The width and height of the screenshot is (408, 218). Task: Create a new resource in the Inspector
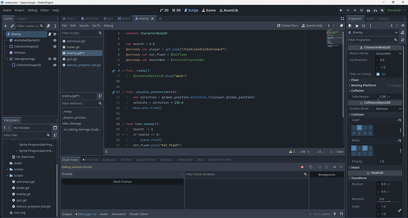pos(350,25)
